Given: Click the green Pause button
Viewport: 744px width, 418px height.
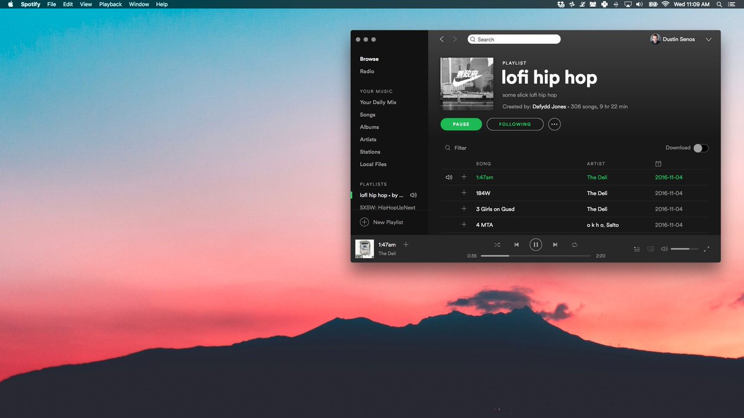Looking at the screenshot, I should point(461,124).
